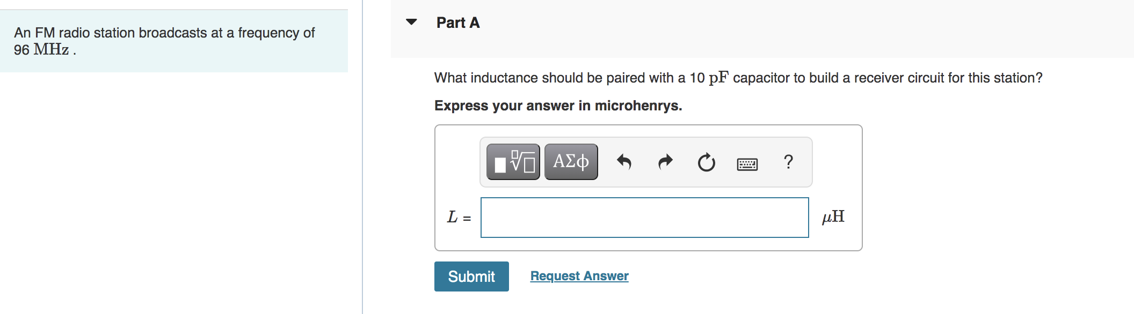
Task: Click the 96 MHz frequency value
Action: 41,49
